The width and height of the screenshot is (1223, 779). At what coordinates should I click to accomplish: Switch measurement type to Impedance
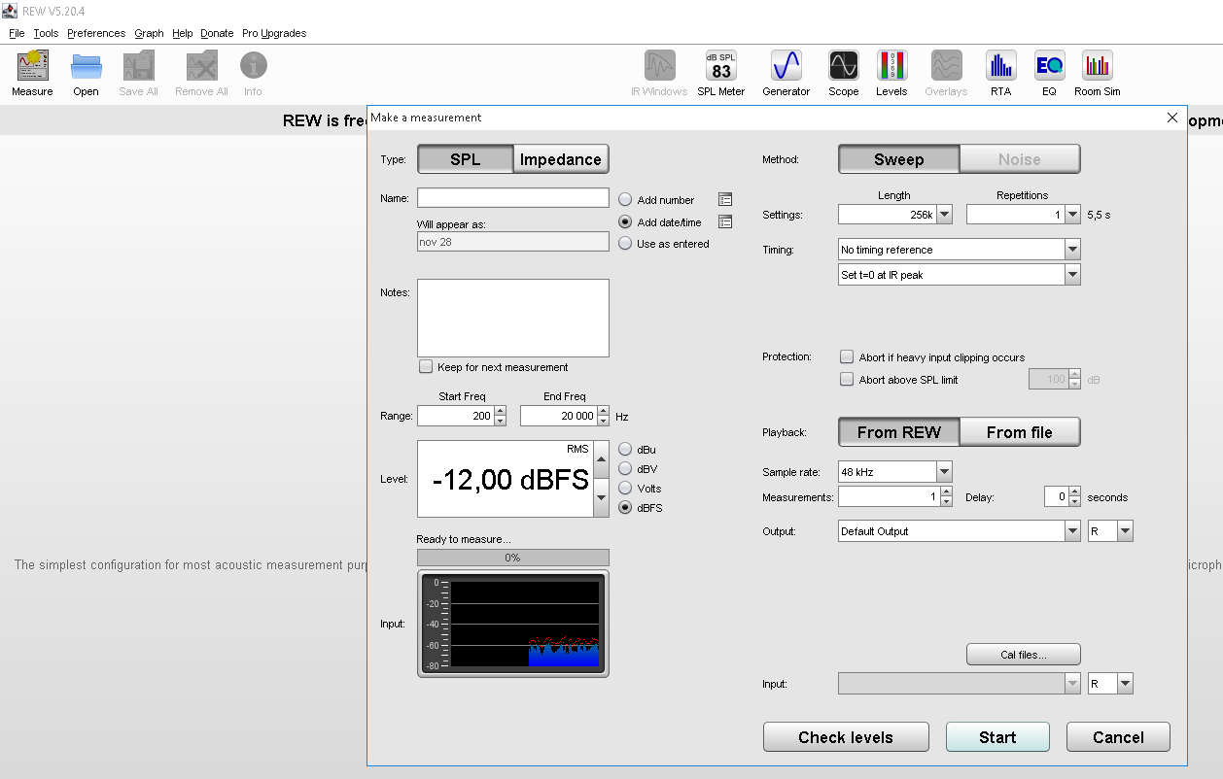[561, 159]
